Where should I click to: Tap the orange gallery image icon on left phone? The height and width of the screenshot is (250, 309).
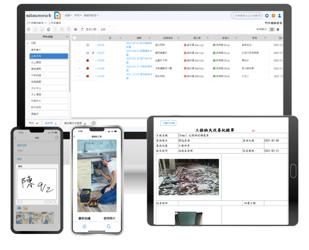point(26,208)
